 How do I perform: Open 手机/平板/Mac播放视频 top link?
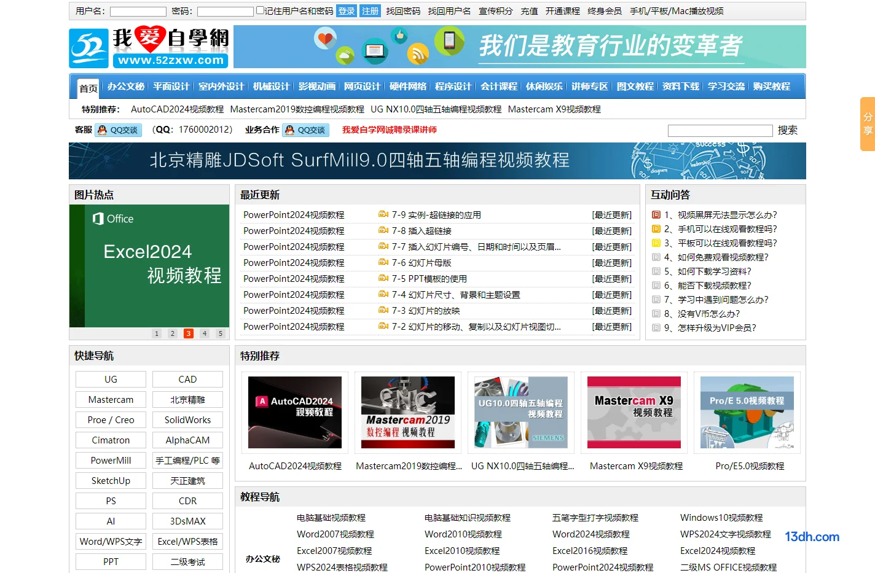click(677, 11)
